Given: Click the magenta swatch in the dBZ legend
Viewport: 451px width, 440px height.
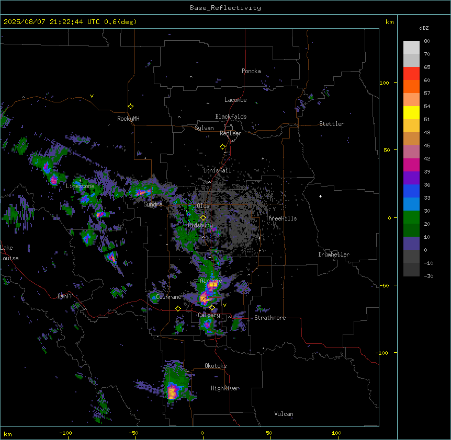Looking at the screenshot, I should pyautogui.click(x=411, y=165).
